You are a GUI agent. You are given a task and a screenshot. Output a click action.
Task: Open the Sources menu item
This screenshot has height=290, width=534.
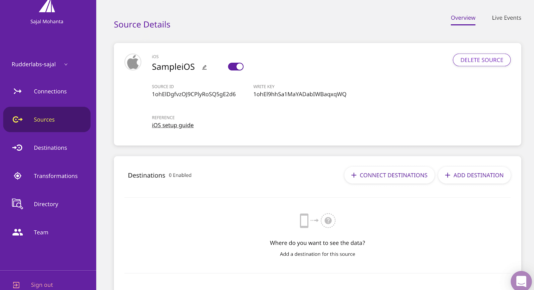44,119
